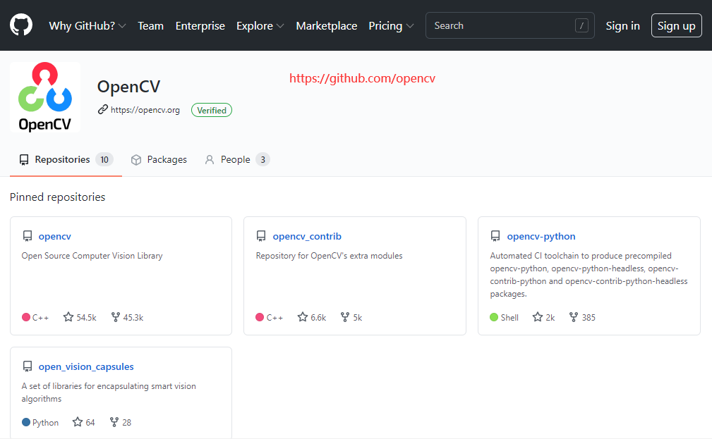Expand the Why GitHub? dropdown menu
Image resolution: width=712 pixels, height=439 pixels.
click(x=88, y=26)
